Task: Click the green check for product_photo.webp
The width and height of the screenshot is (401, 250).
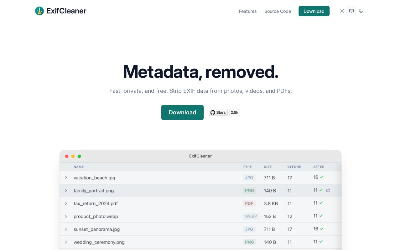Action: click(321, 216)
